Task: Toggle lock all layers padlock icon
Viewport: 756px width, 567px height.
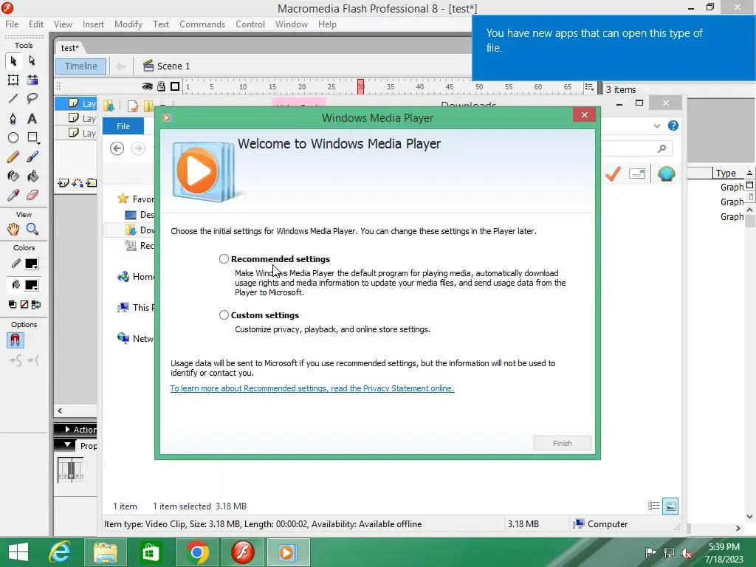Action: (x=161, y=86)
